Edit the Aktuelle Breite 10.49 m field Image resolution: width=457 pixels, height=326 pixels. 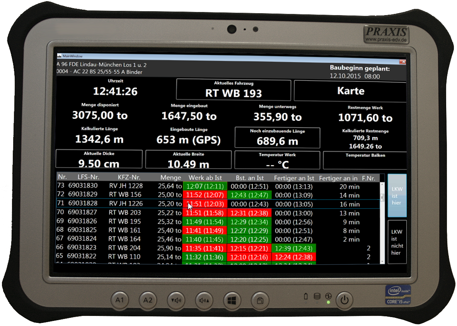click(x=188, y=159)
